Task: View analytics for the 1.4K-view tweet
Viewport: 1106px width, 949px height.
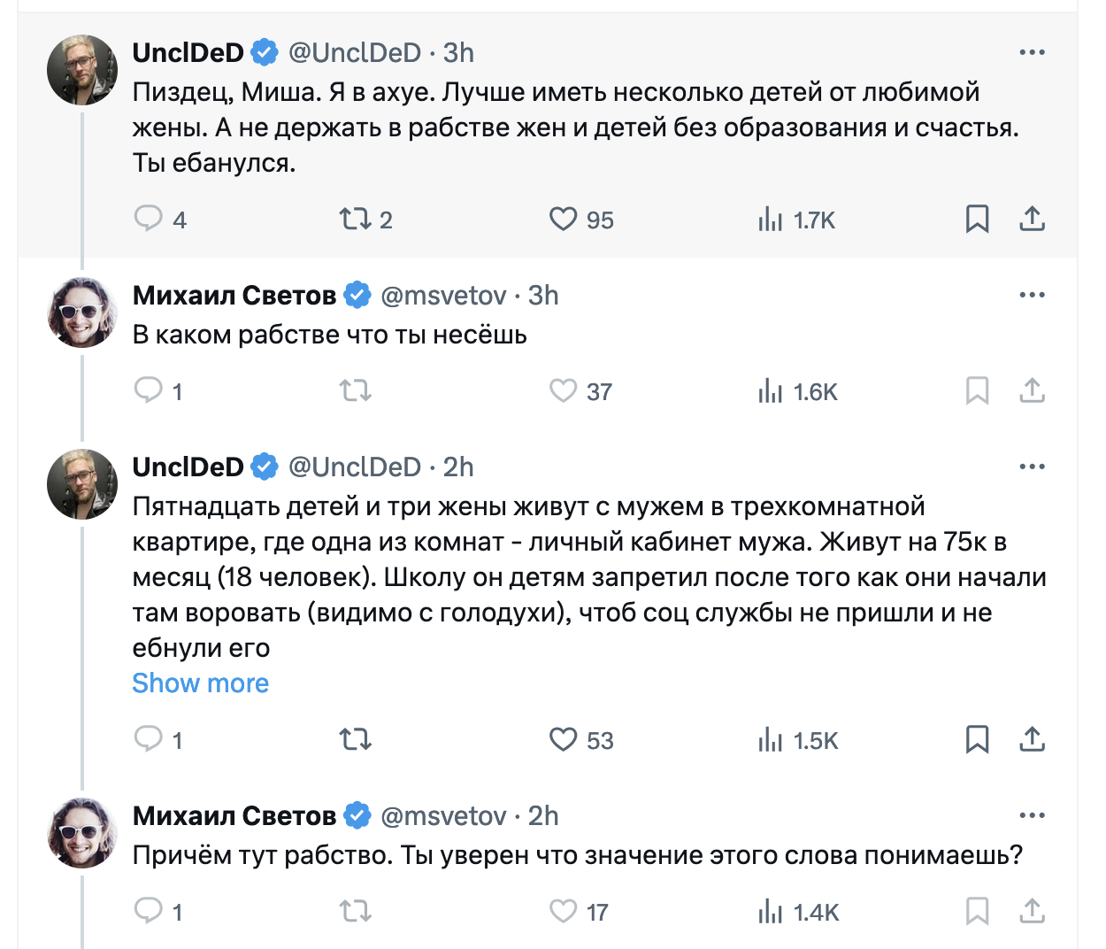Action: coord(771,911)
